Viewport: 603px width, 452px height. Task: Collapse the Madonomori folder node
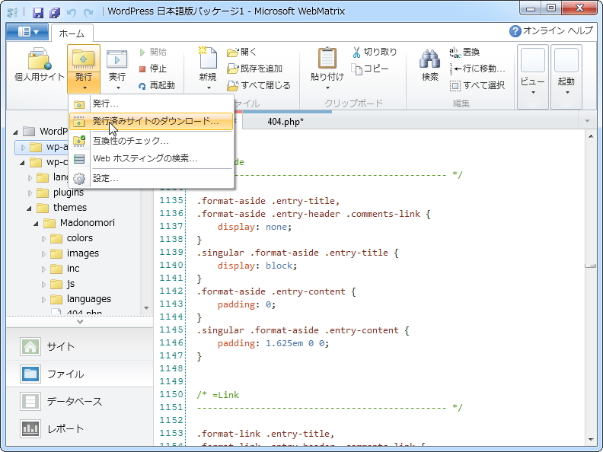pos(36,224)
